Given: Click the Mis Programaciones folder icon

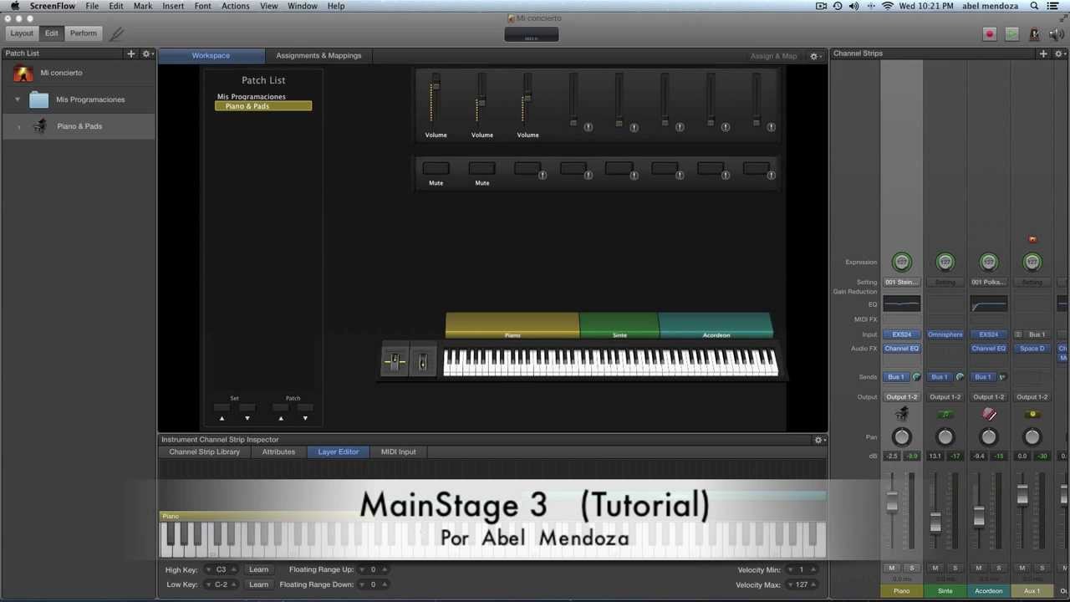Looking at the screenshot, I should pyautogui.click(x=38, y=100).
